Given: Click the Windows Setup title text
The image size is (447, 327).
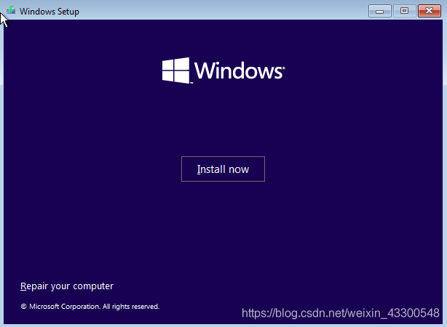Looking at the screenshot, I should (50, 12).
